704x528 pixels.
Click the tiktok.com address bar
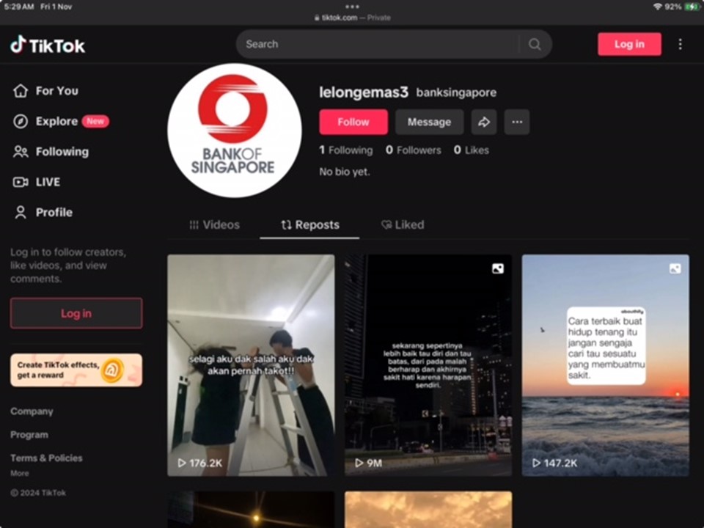pyautogui.click(x=352, y=18)
